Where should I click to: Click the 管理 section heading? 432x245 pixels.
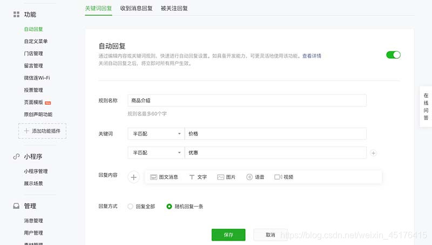coord(30,206)
